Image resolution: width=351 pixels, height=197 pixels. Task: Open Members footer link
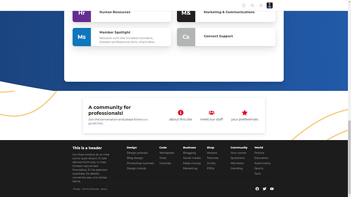237,163
